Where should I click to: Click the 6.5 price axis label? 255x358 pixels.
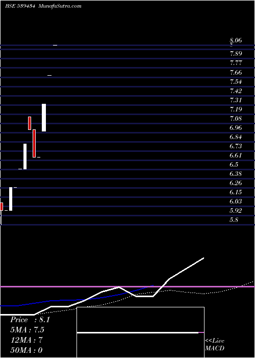point(234,165)
